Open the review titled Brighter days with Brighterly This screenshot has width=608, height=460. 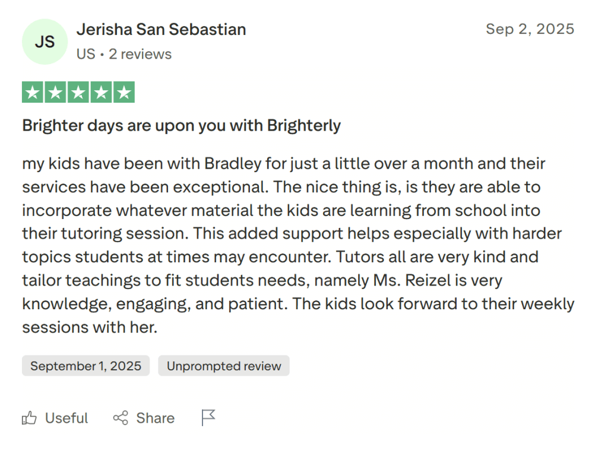(181, 125)
